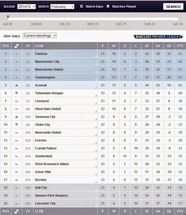Viewport: 186px width, 215px height.
Task: Click the movement icon in the top header
Action: pyautogui.click(x=17, y=46)
